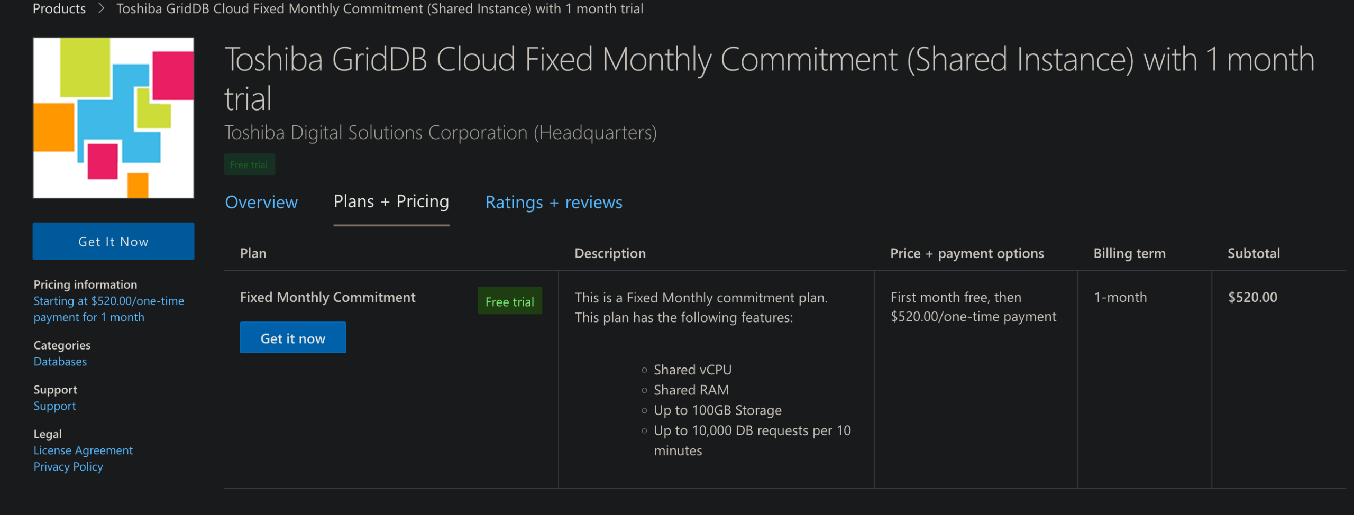Select the Plans + Pricing tab

pos(391,202)
